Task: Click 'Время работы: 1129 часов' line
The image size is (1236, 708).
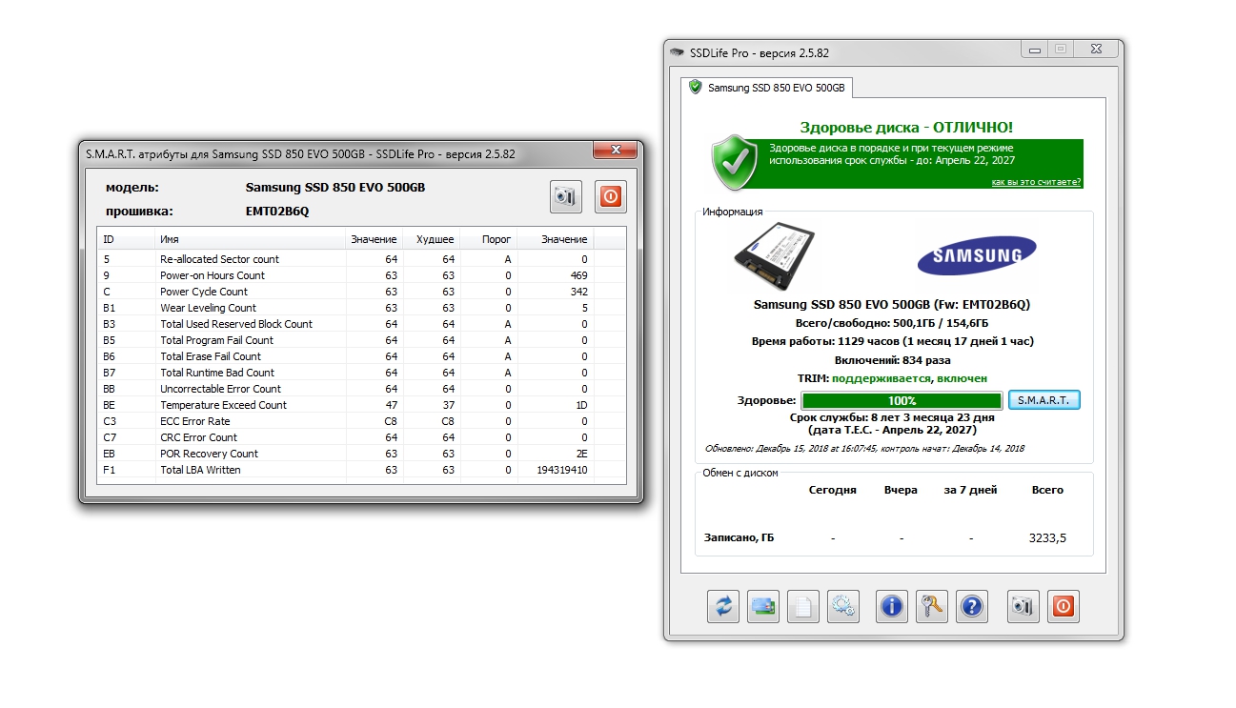Action: (x=893, y=341)
